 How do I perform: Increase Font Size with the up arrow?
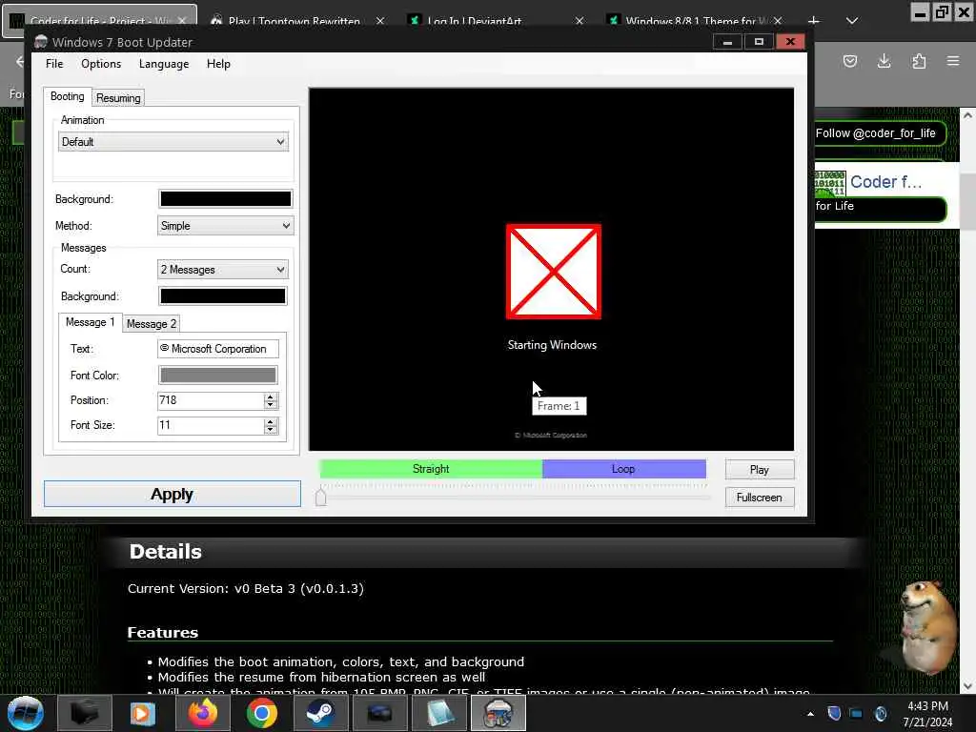[x=270, y=421]
